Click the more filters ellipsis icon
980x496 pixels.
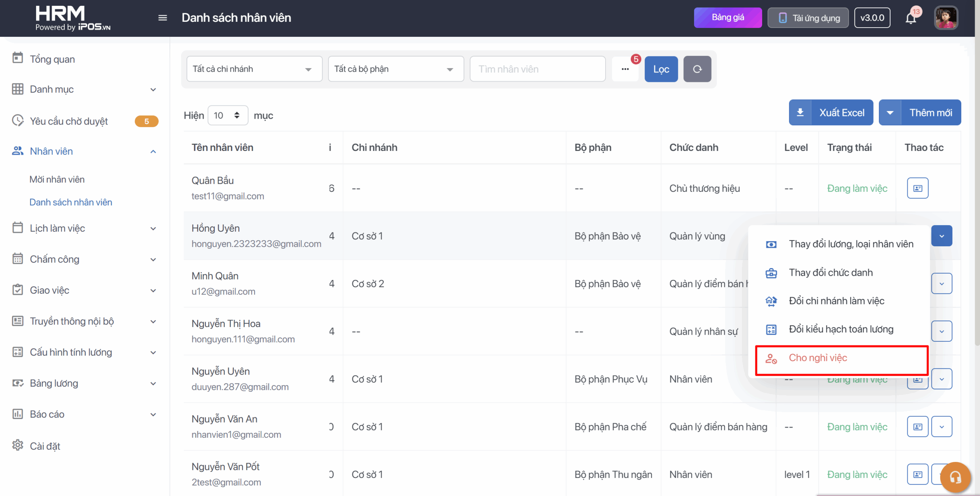coord(625,69)
